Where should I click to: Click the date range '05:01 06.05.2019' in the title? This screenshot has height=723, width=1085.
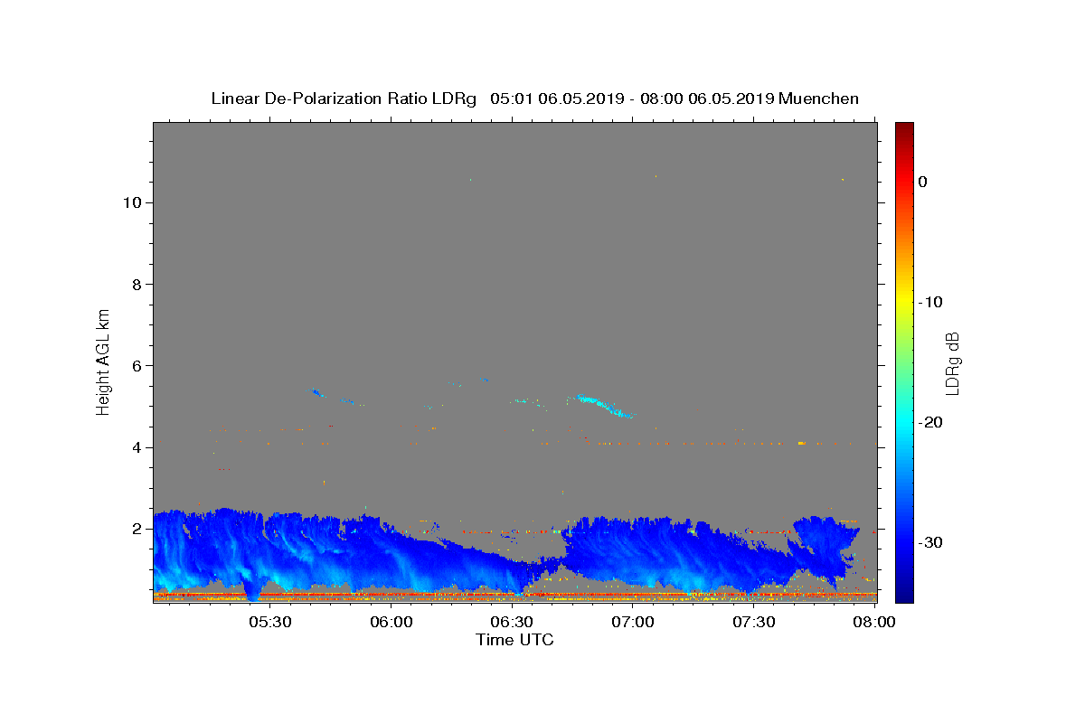(557, 99)
